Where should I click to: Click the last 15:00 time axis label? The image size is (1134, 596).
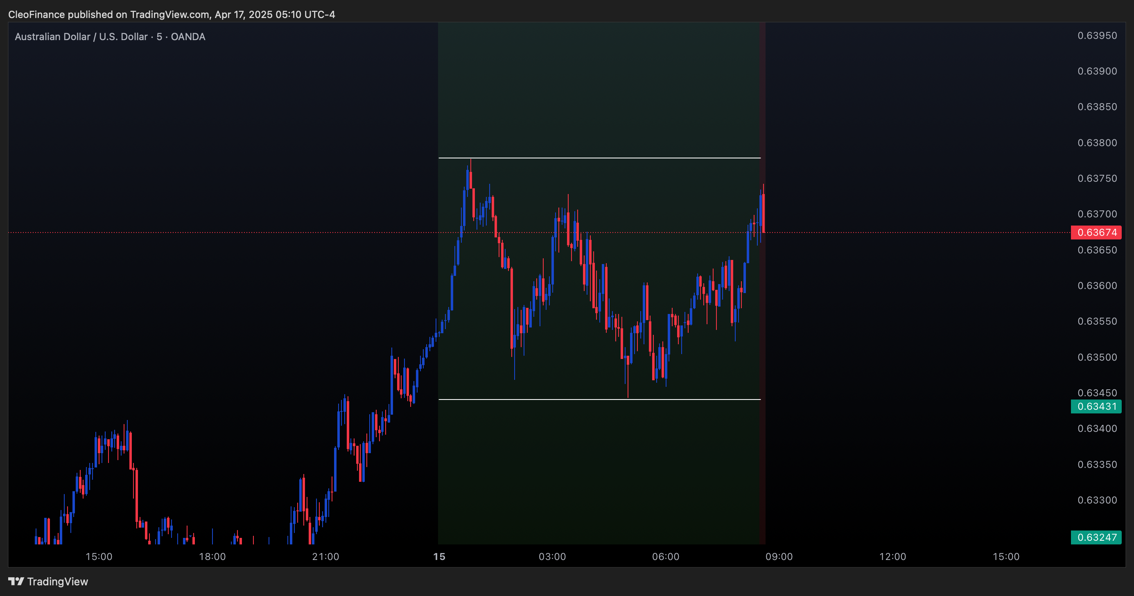(1006, 557)
